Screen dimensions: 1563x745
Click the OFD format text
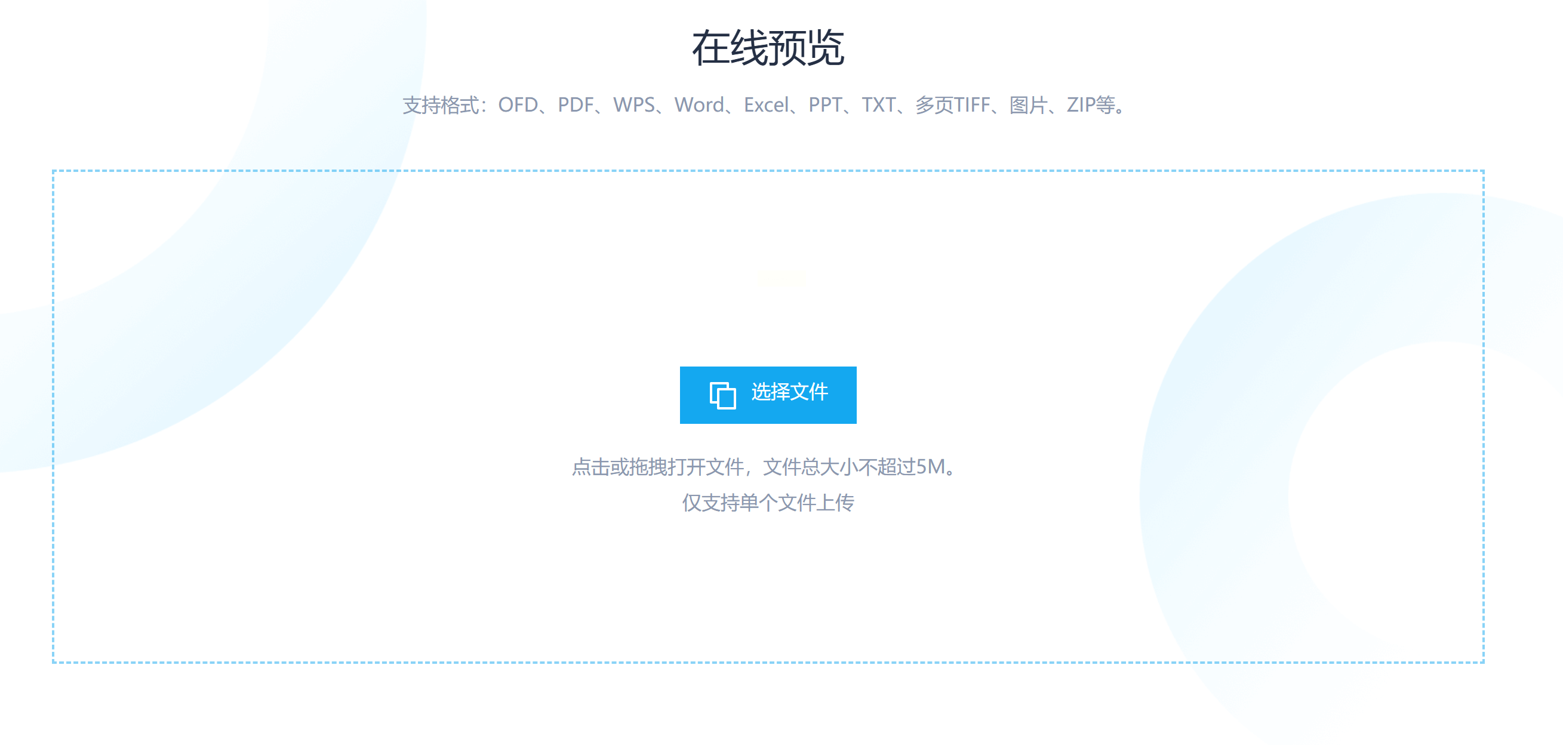tap(518, 105)
